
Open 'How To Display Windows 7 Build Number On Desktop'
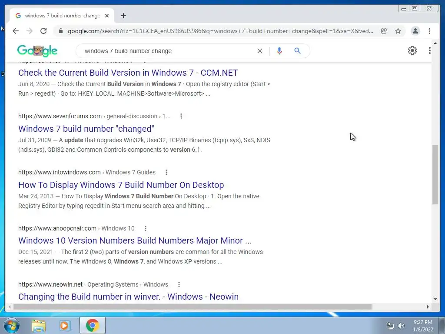pos(121,185)
